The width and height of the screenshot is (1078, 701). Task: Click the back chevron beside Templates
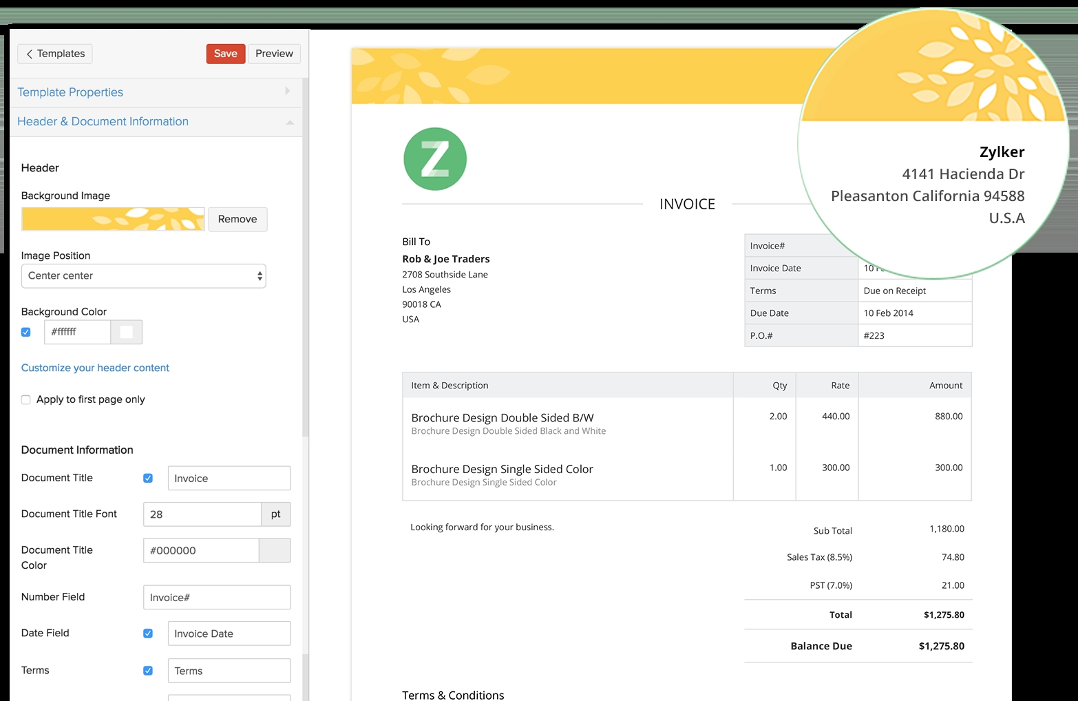tap(30, 53)
